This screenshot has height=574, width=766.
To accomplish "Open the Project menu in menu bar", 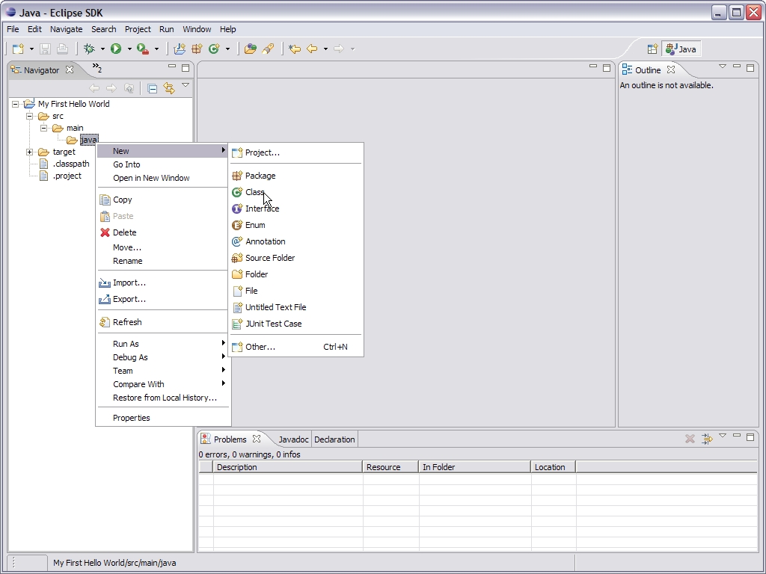I will click(x=138, y=29).
